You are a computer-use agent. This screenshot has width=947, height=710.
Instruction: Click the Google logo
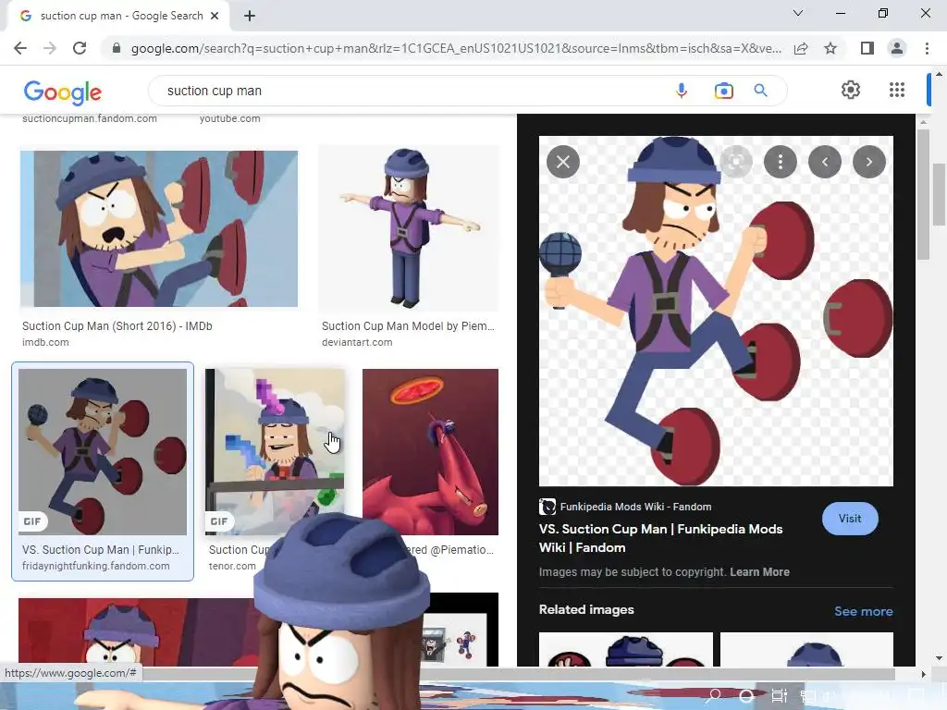(63, 92)
